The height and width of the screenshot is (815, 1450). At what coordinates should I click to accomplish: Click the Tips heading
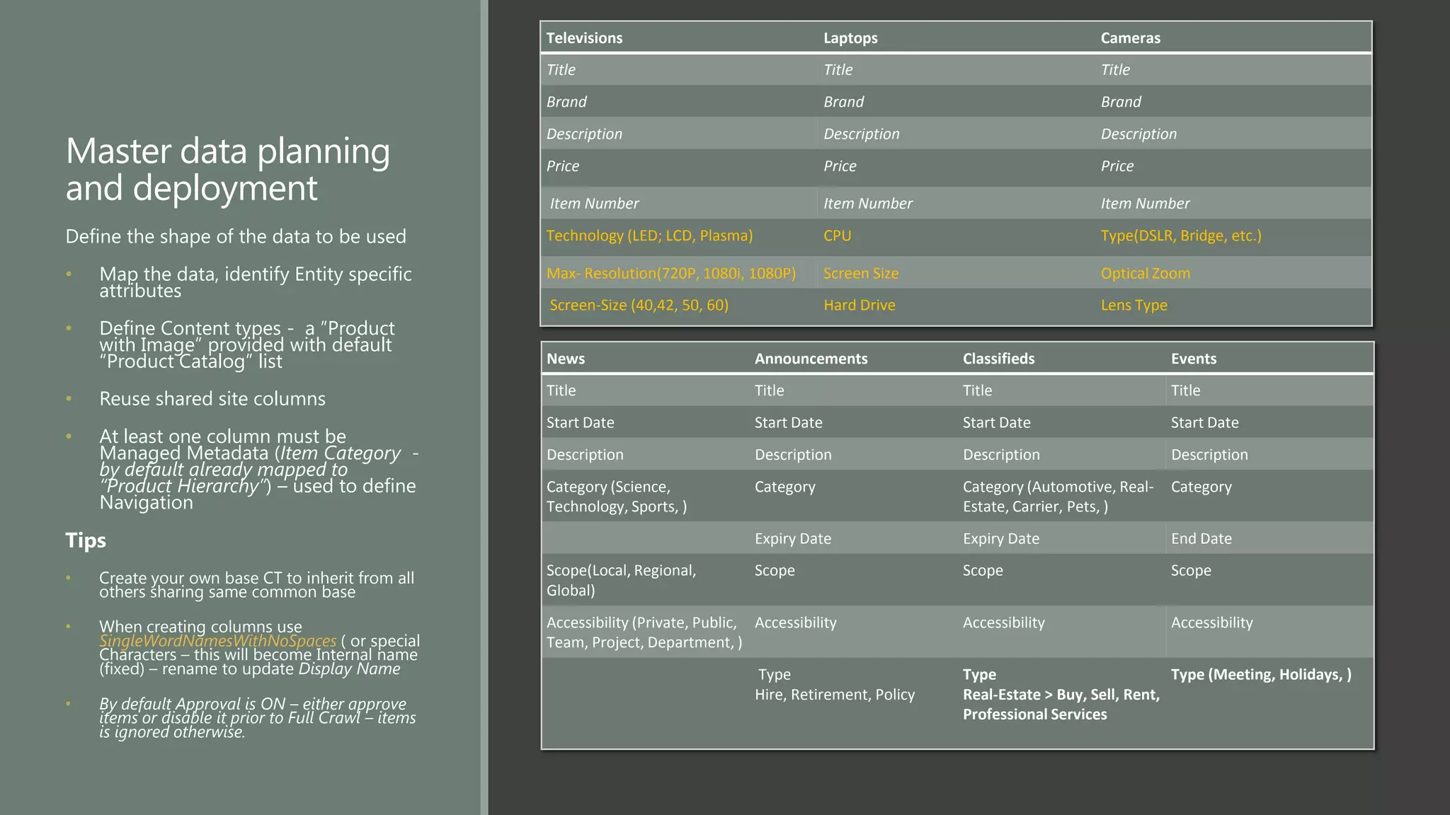click(86, 541)
